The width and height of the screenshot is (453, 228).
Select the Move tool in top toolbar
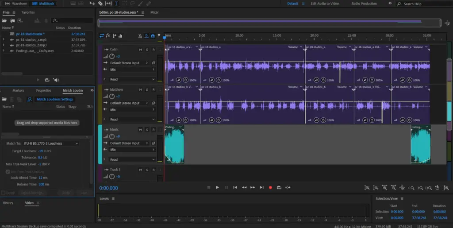tap(92, 4)
